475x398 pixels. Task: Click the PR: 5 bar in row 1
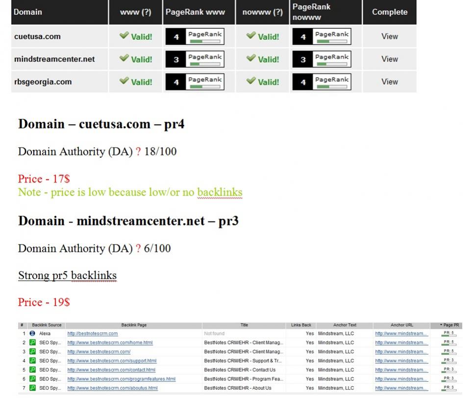pyautogui.click(x=449, y=333)
